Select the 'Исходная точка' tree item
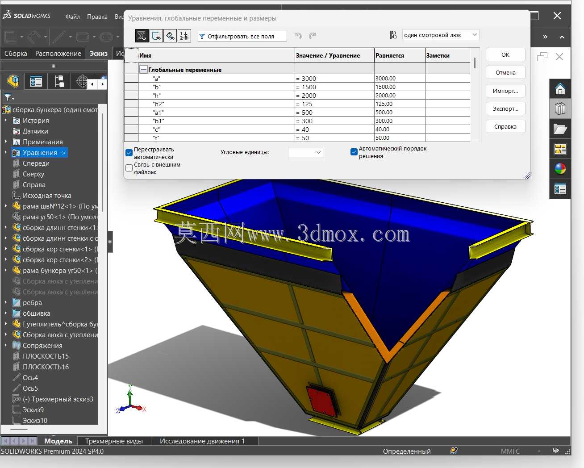Viewport: 584px width, 468px height. pos(47,196)
